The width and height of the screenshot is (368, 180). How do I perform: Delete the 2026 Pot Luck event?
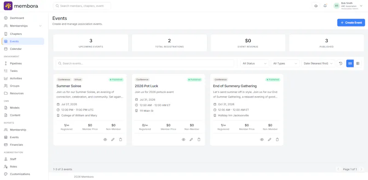(199, 140)
